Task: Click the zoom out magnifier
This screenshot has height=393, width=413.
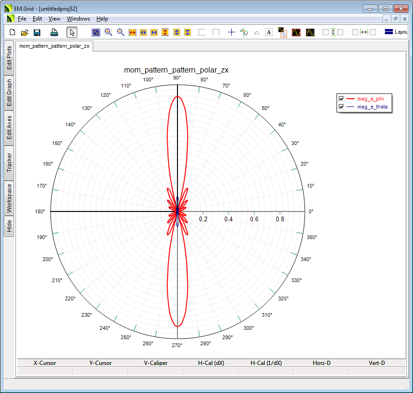Action: 120,32
